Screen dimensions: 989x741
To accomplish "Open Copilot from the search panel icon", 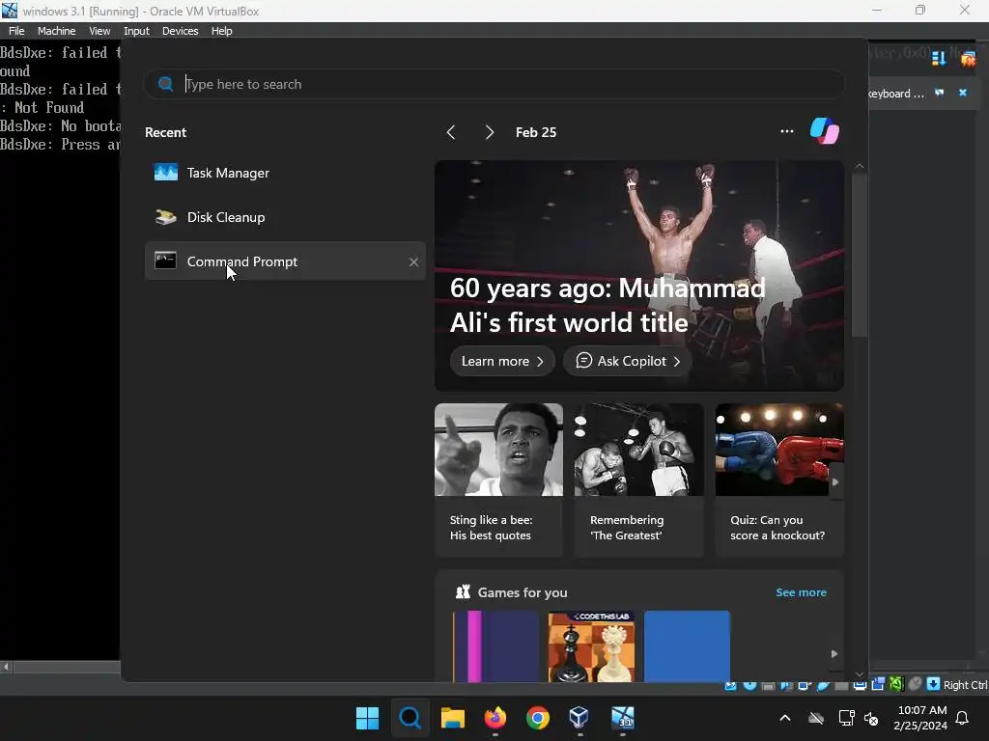I will [x=825, y=131].
